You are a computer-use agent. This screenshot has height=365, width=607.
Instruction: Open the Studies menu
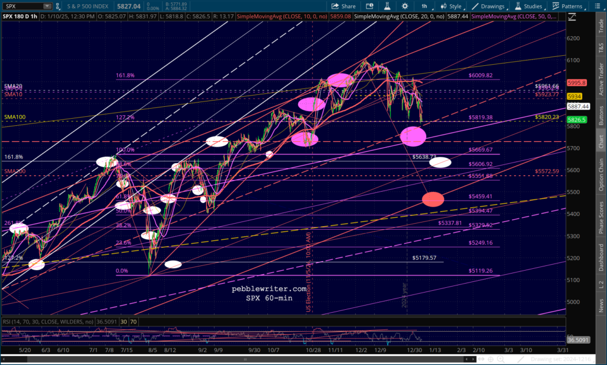coord(529,6)
